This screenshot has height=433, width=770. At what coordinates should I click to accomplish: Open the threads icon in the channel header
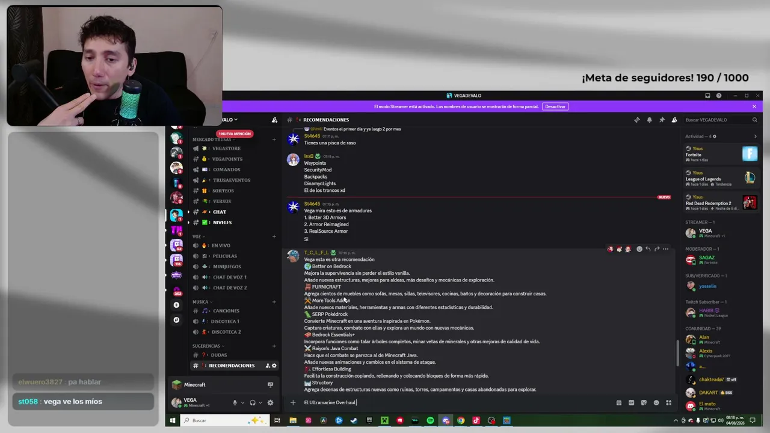[636, 120]
